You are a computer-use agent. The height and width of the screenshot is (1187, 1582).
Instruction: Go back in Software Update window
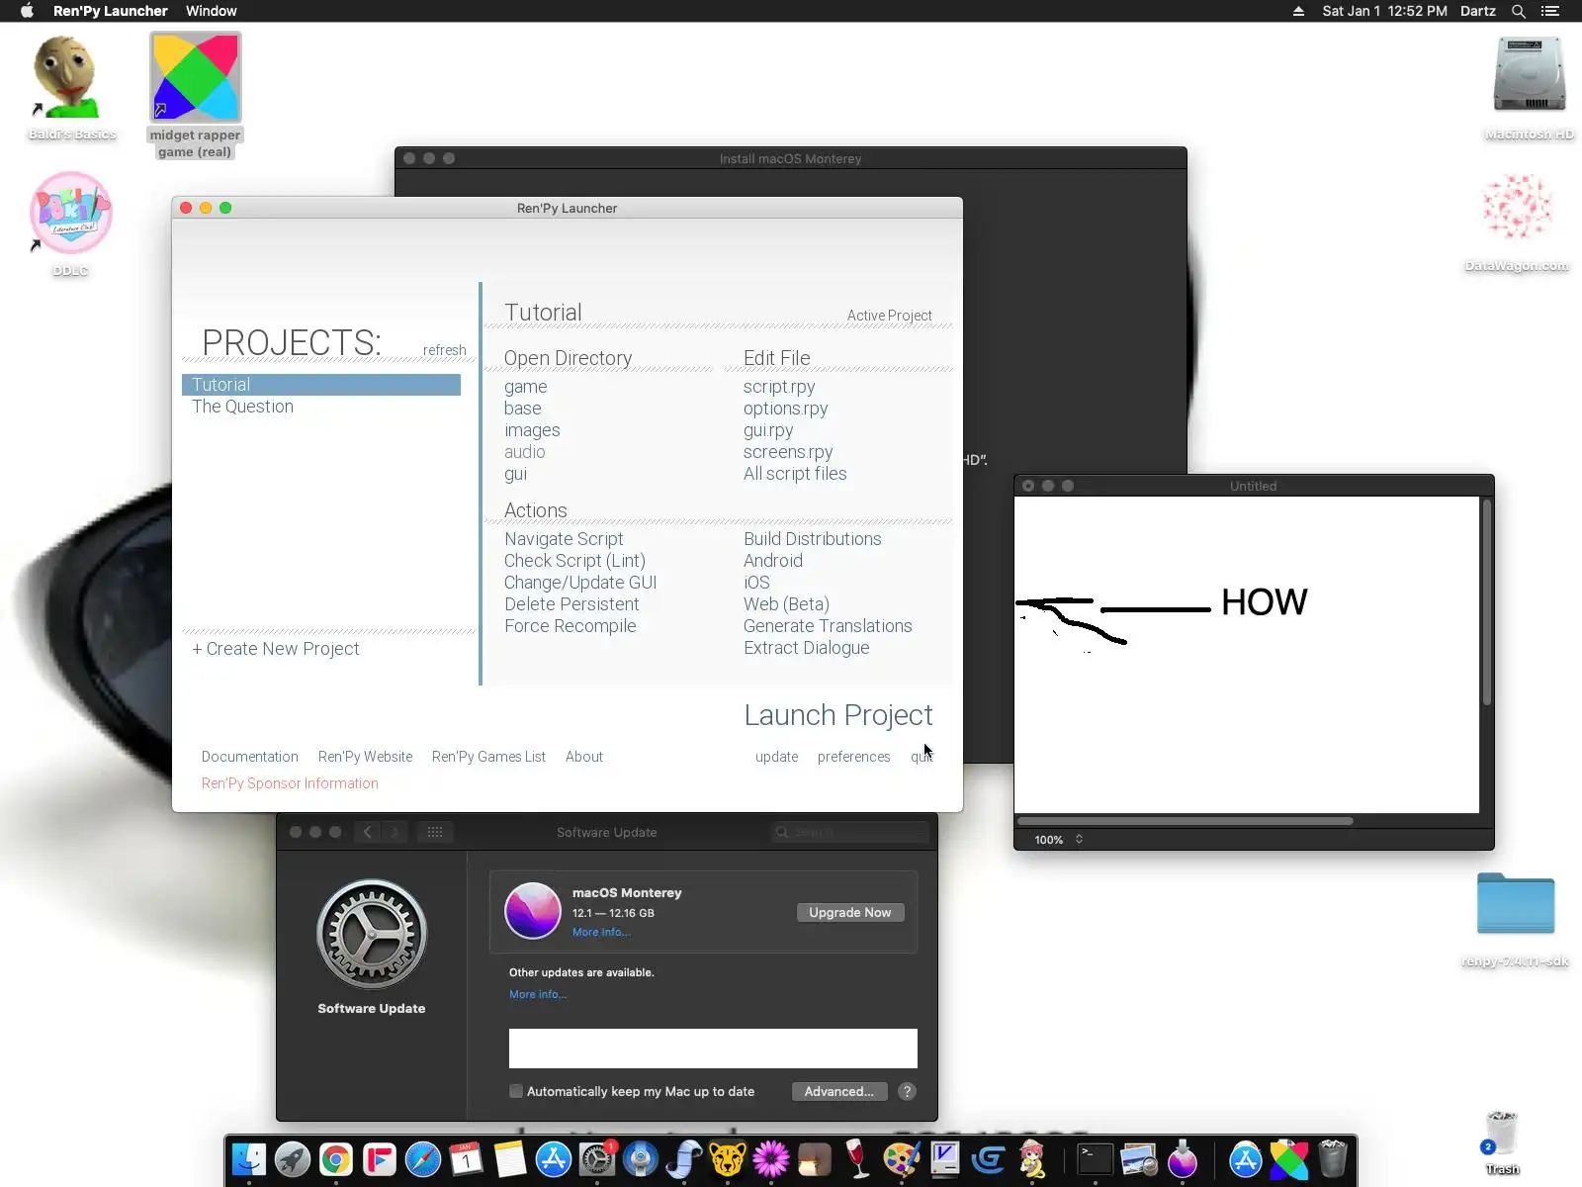click(x=368, y=832)
